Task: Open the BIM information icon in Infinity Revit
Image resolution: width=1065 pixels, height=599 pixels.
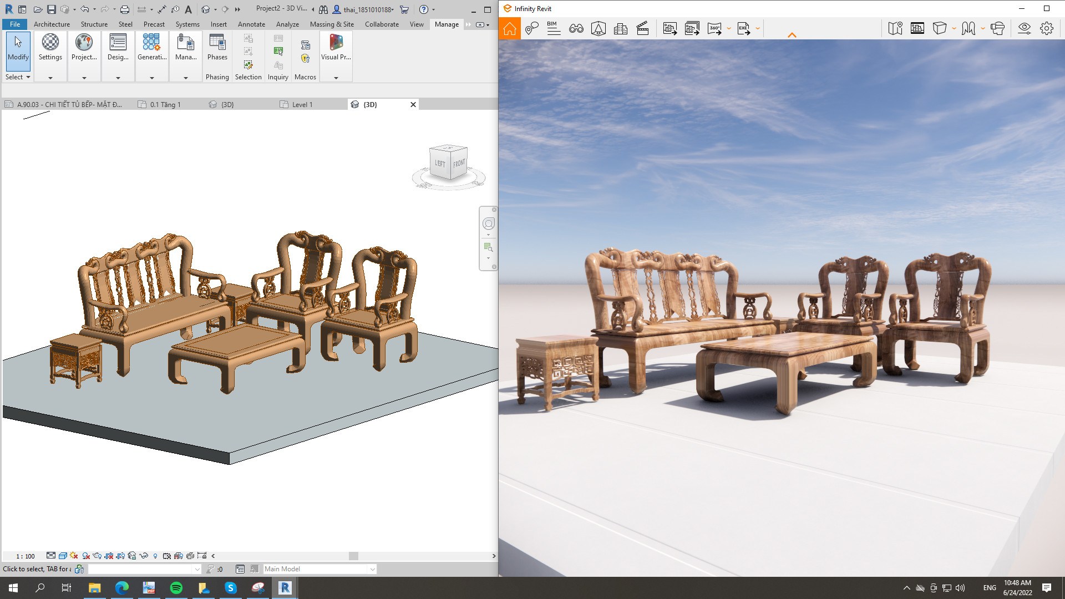Action: click(554, 29)
